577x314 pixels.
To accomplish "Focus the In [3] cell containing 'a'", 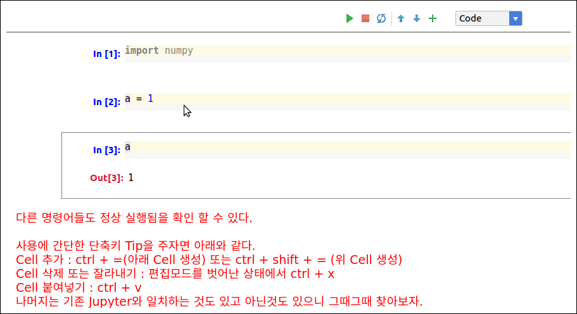I will click(347, 150).
